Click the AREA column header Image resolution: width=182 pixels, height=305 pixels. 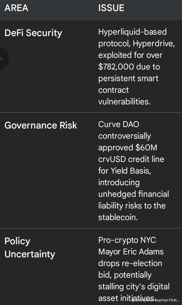pos(16,8)
